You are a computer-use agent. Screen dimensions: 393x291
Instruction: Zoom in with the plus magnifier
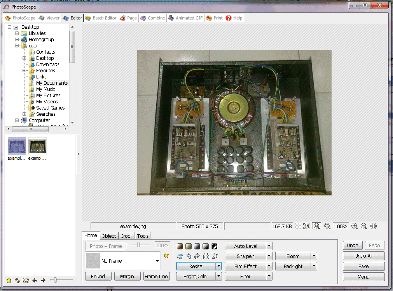pyautogui.click(x=355, y=226)
